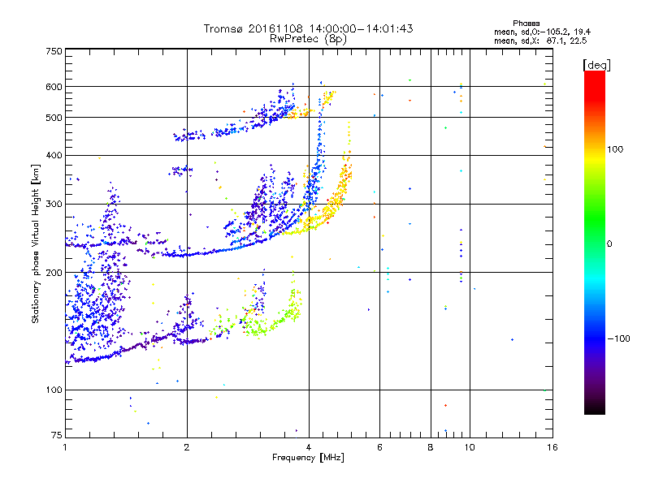Click the 'mean, sd,O:-105.2, 19.4' line
Image resolution: width=650 pixels, height=487 pixels.
542,32
